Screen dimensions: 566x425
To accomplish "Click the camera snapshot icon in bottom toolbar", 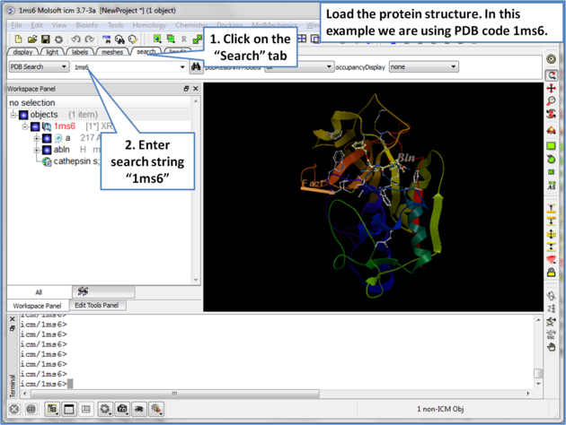I will coord(122,409).
